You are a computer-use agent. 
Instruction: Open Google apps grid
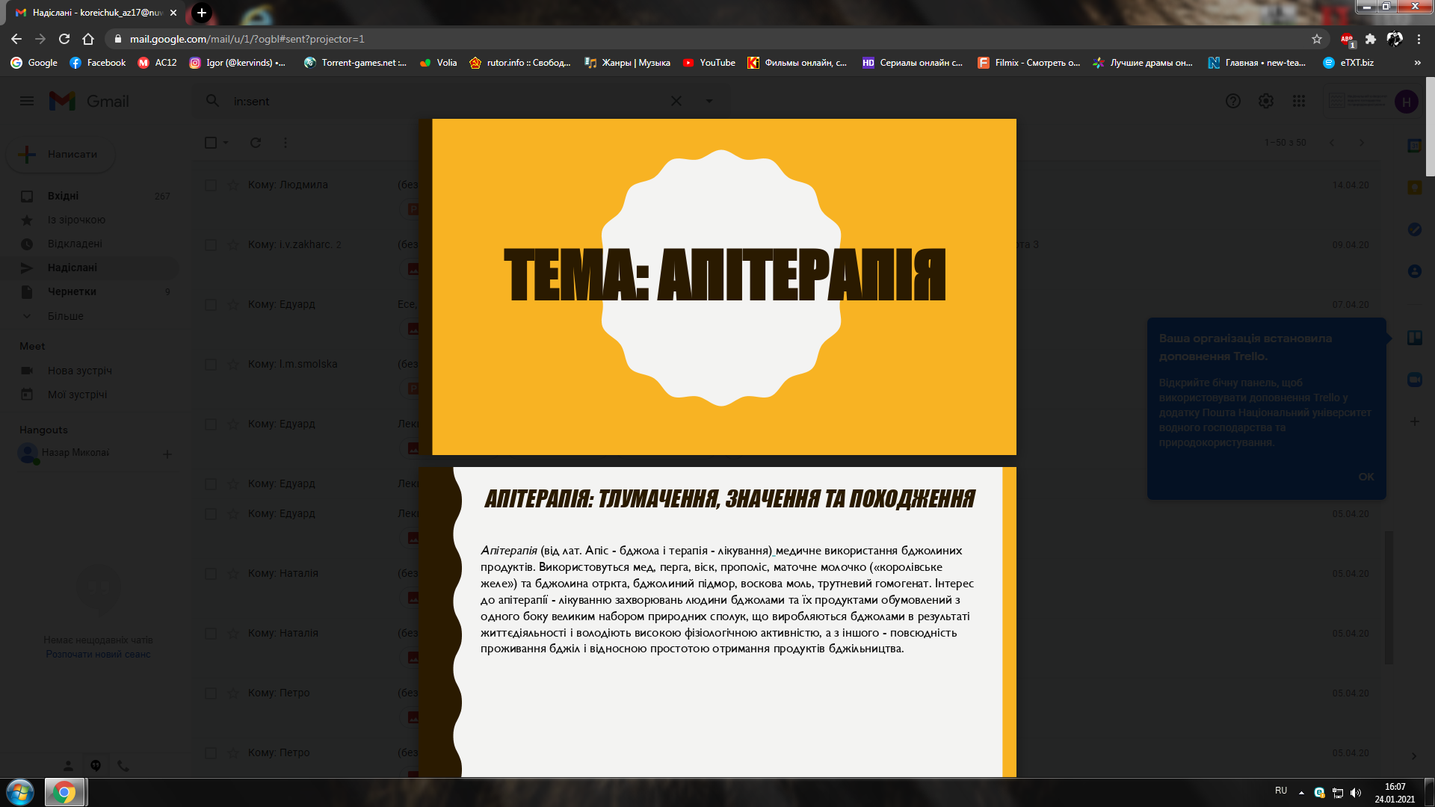1299,101
